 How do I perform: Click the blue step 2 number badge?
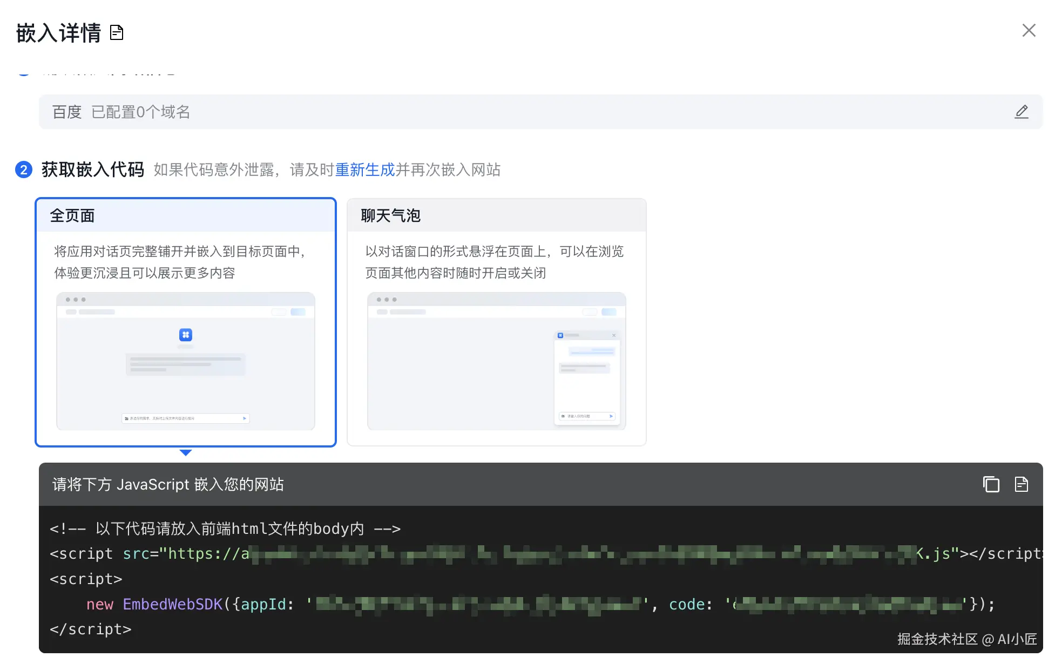coord(24,170)
